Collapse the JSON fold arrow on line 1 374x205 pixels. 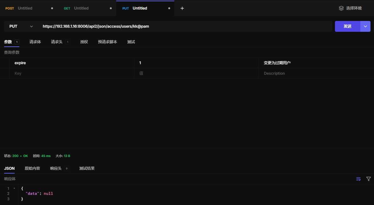(14, 188)
